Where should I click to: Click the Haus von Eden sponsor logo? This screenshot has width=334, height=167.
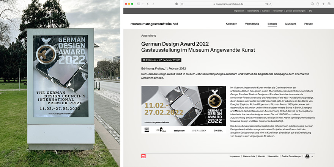click(x=199, y=131)
